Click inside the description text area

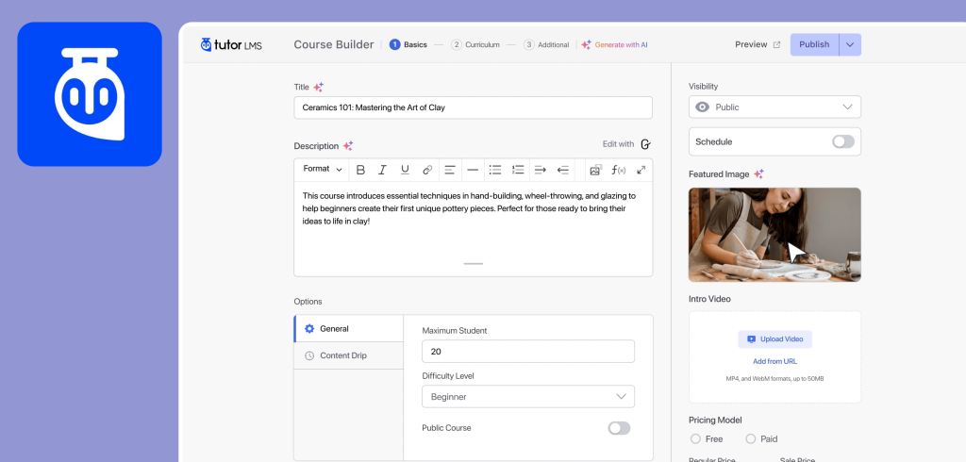[474, 228]
